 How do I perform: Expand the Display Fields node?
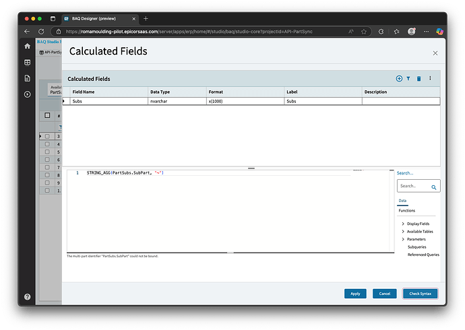(x=403, y=224)
